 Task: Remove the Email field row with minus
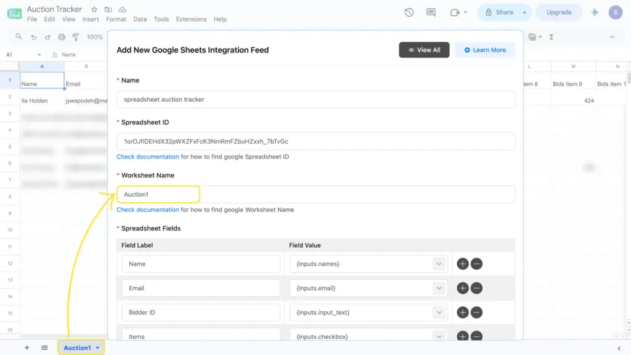[x=476, y=288]
